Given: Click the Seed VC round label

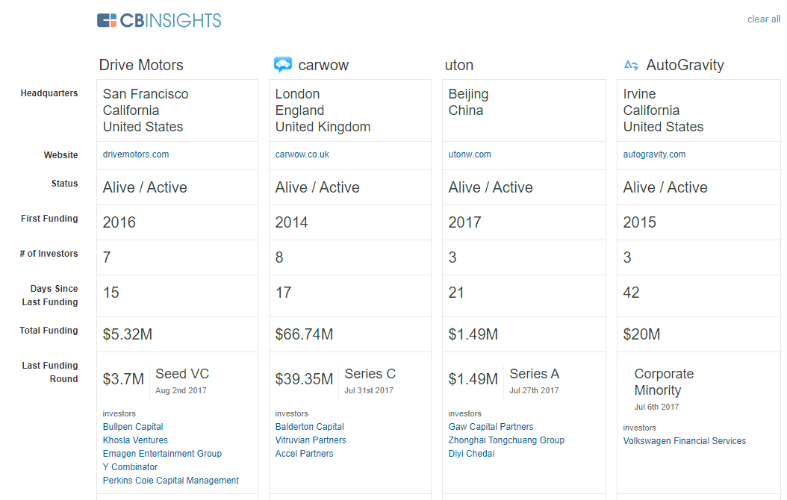Looking at the screenshot, I should click(x=182, y=374).
